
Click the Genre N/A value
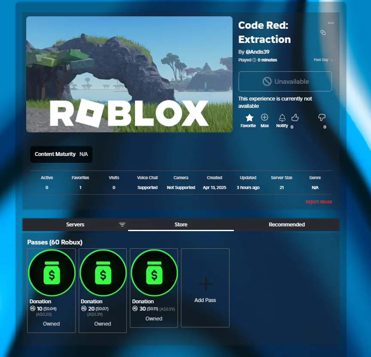pyautogui.click(x=315, y=187)
